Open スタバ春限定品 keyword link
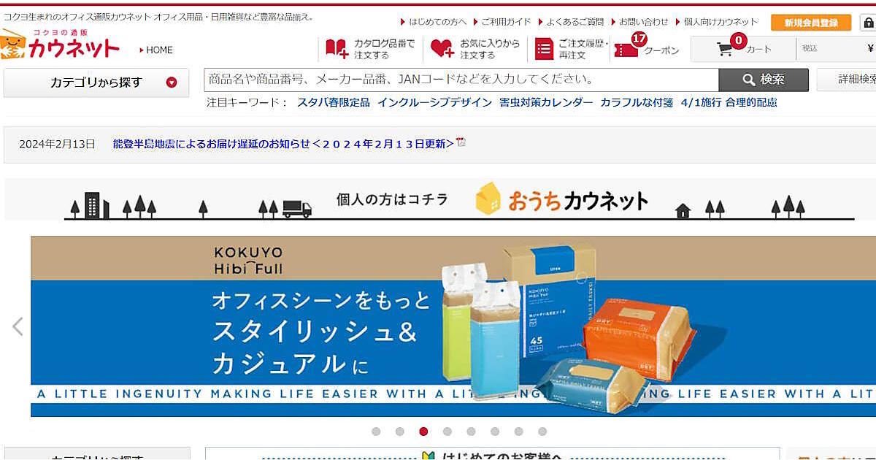The width and height of the screenshot is (876, 460). (x=334, y=102)
